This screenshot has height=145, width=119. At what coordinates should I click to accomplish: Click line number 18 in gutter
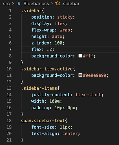point(9,121)
